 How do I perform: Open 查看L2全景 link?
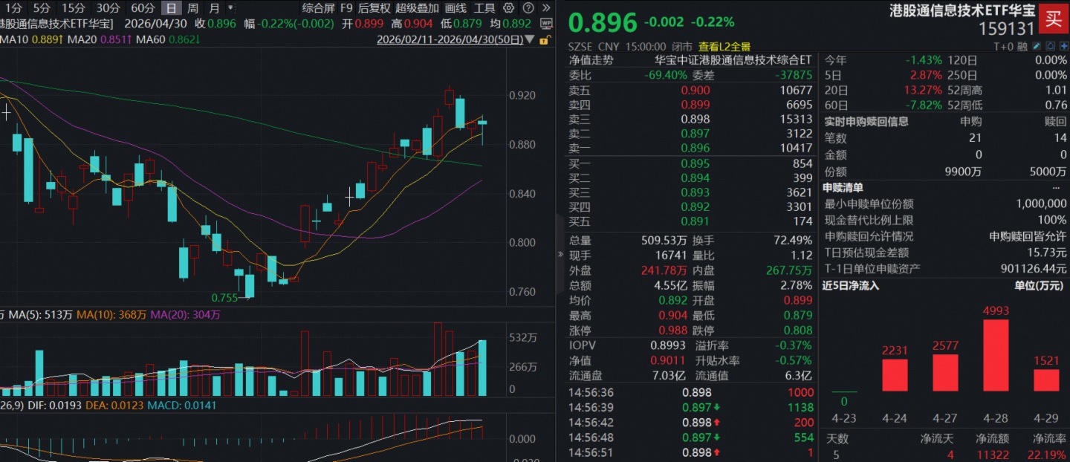click(725, 46)
